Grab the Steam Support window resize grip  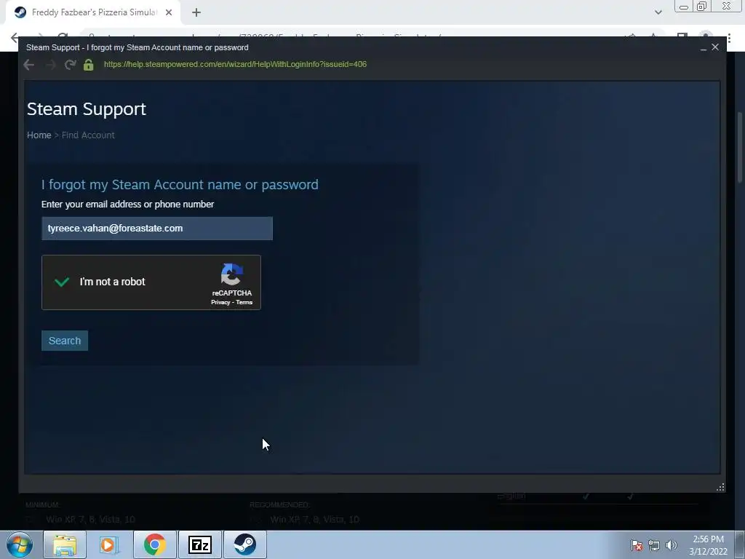pos(720,487)
